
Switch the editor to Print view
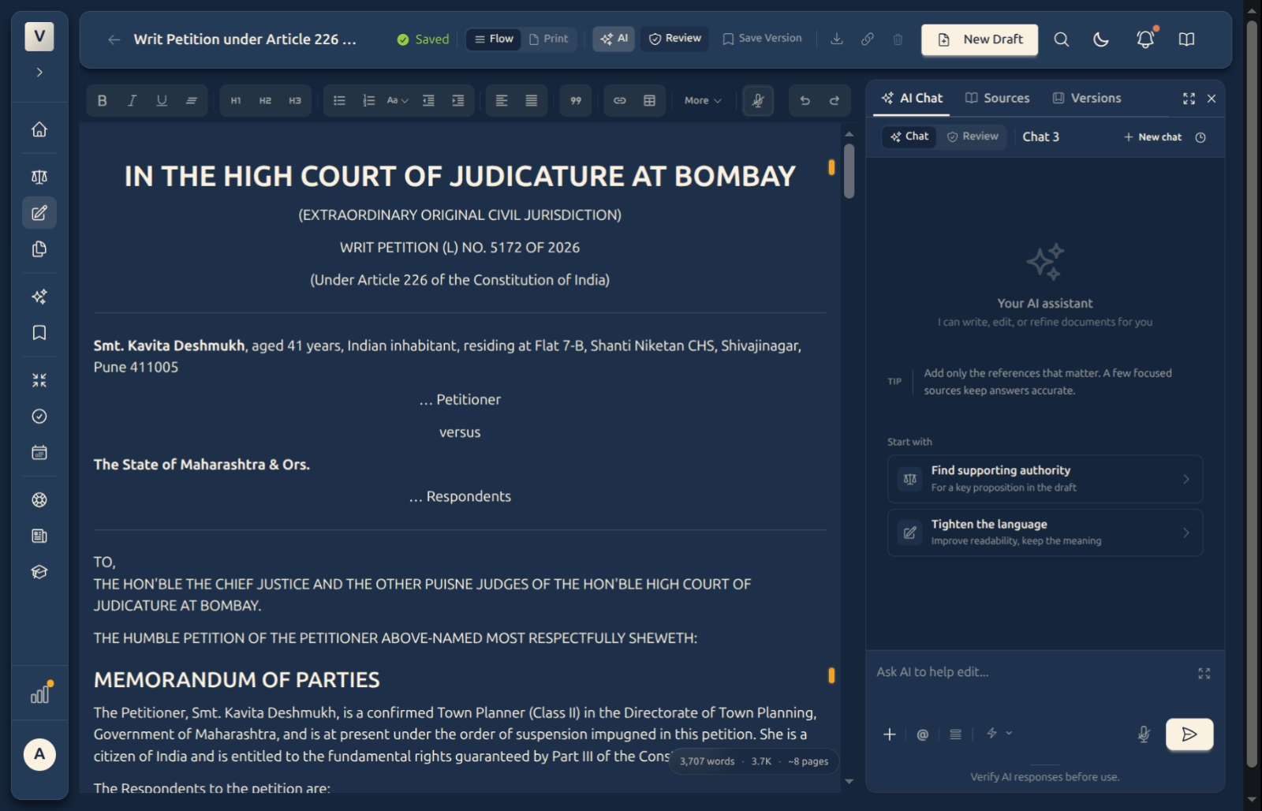[548, 39]
